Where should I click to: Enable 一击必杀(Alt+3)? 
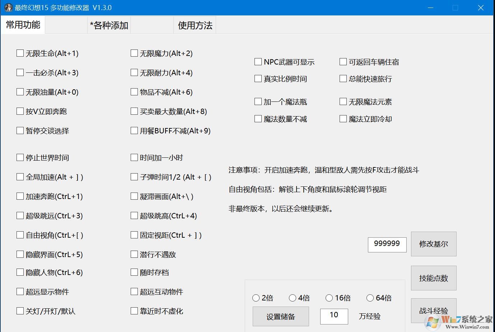click(x=20, y=72)
